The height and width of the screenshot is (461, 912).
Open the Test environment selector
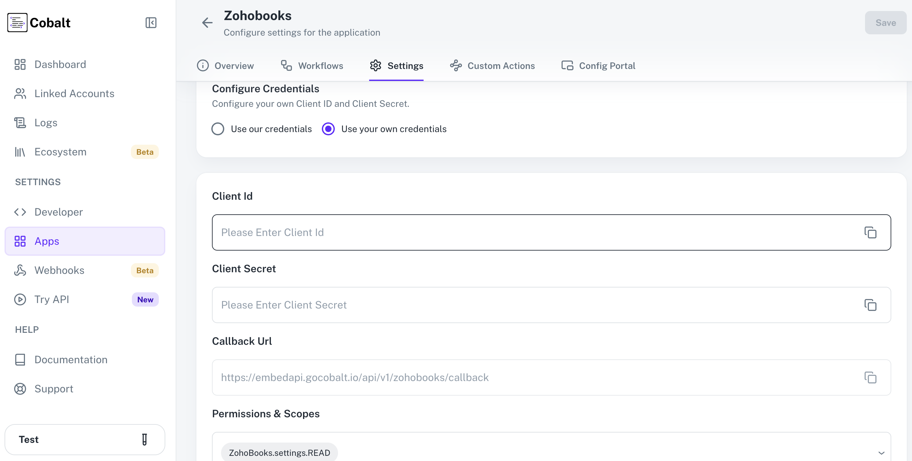(x=85, y=439)
